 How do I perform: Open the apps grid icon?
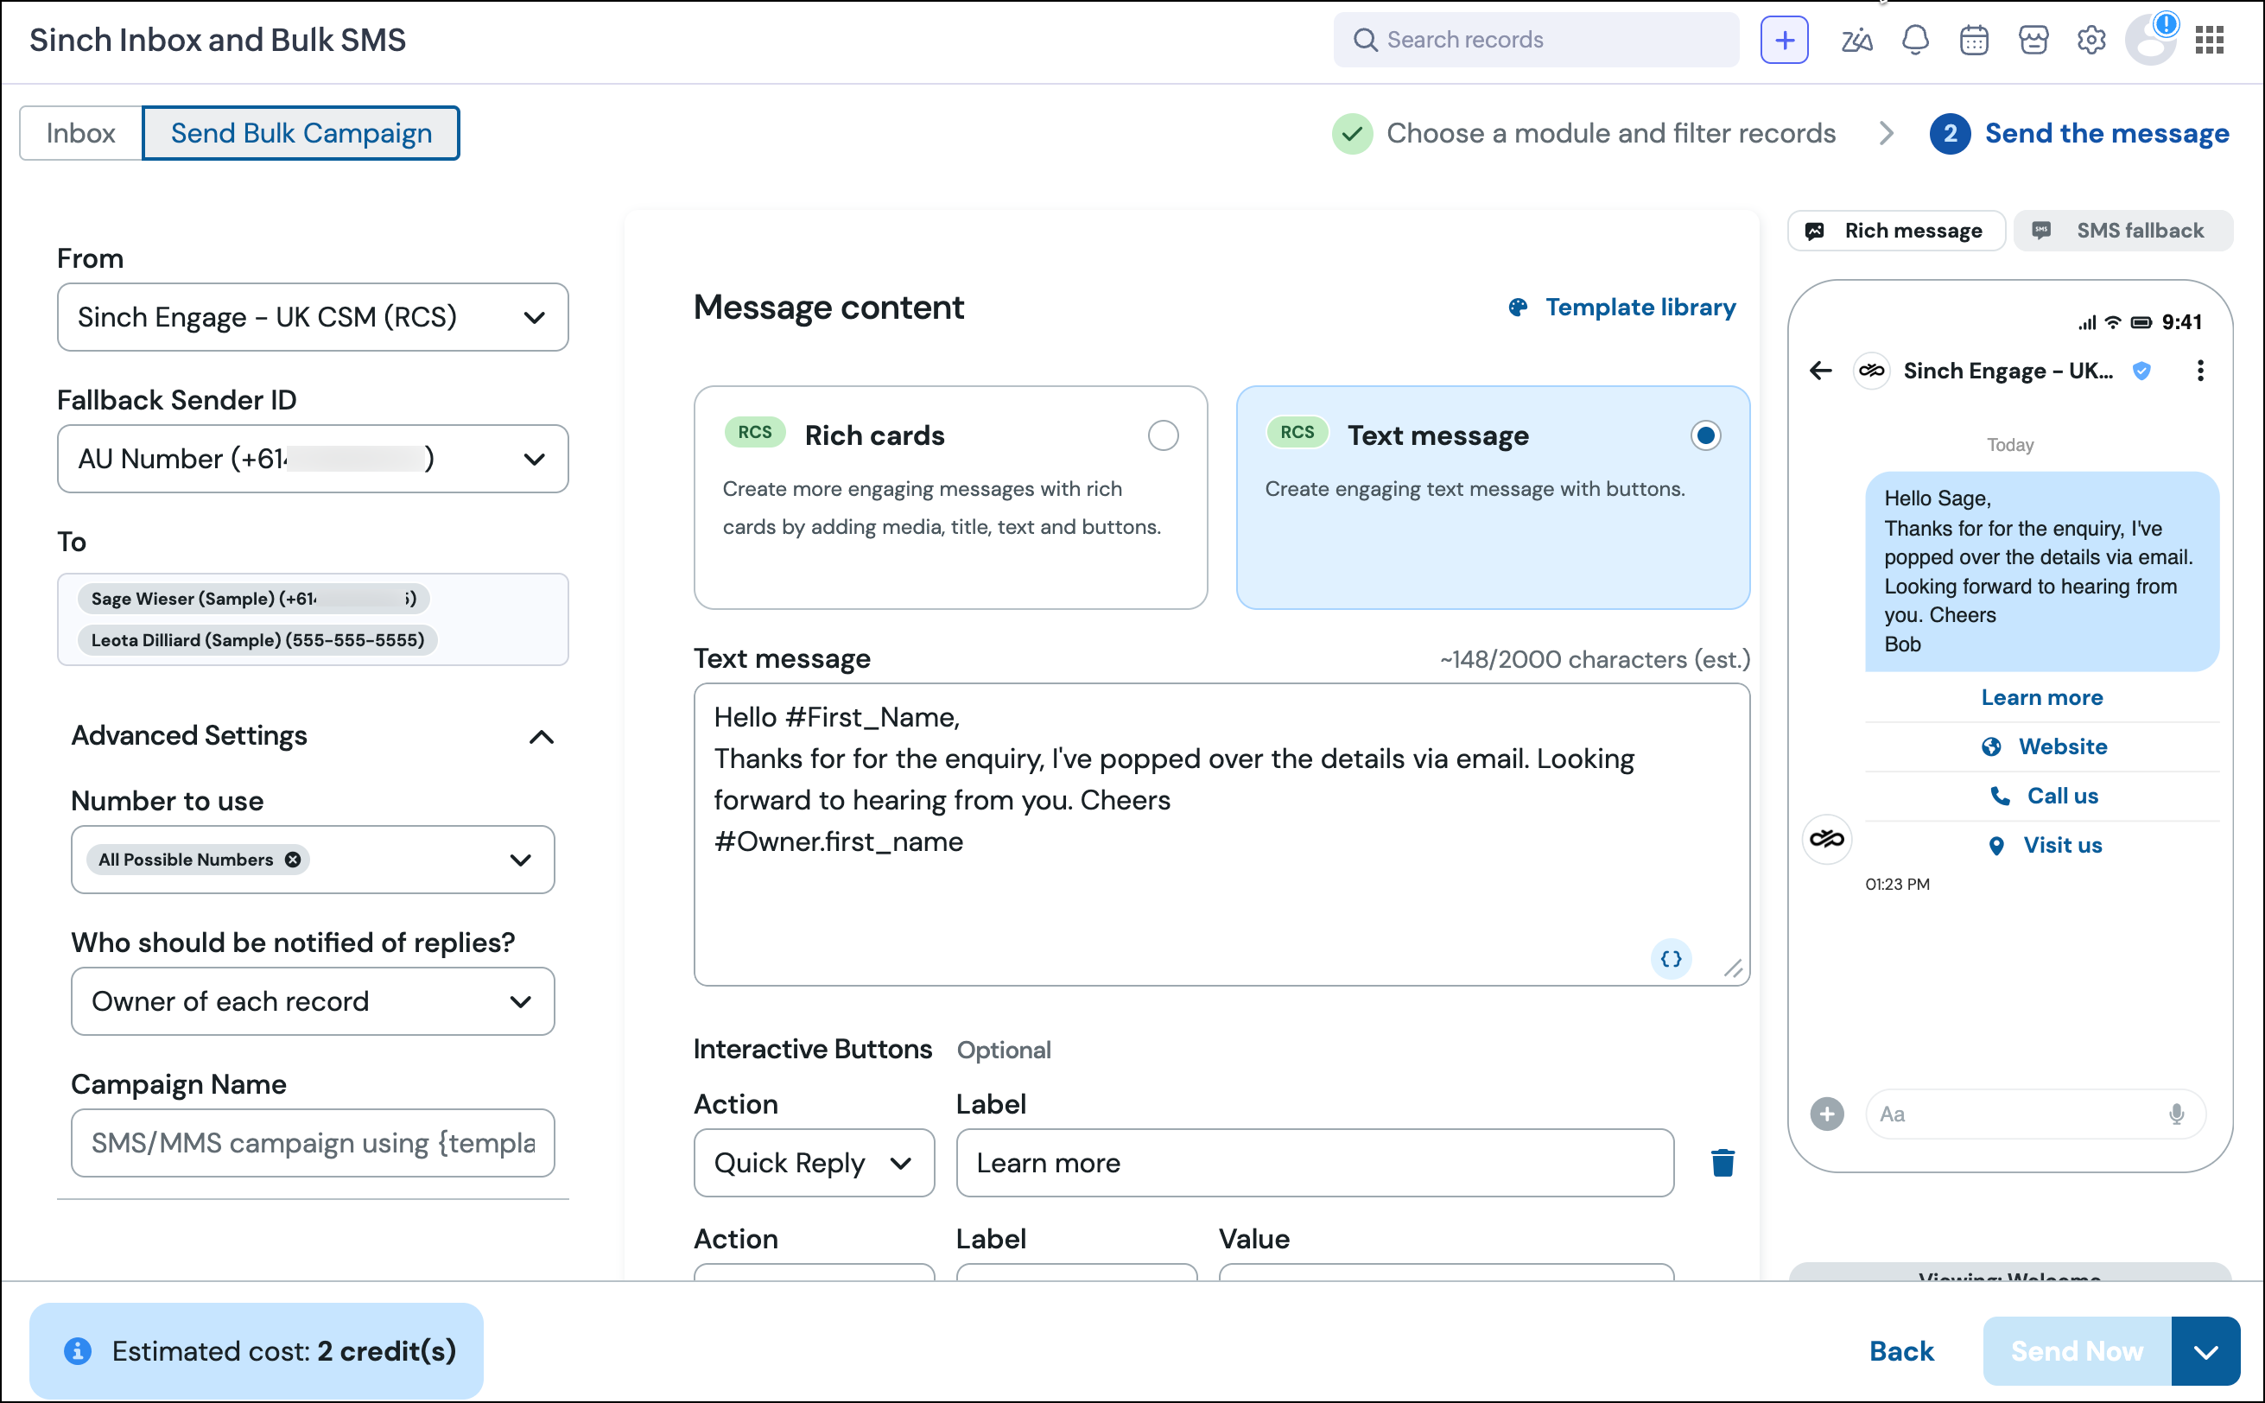tap(2208, 40)
